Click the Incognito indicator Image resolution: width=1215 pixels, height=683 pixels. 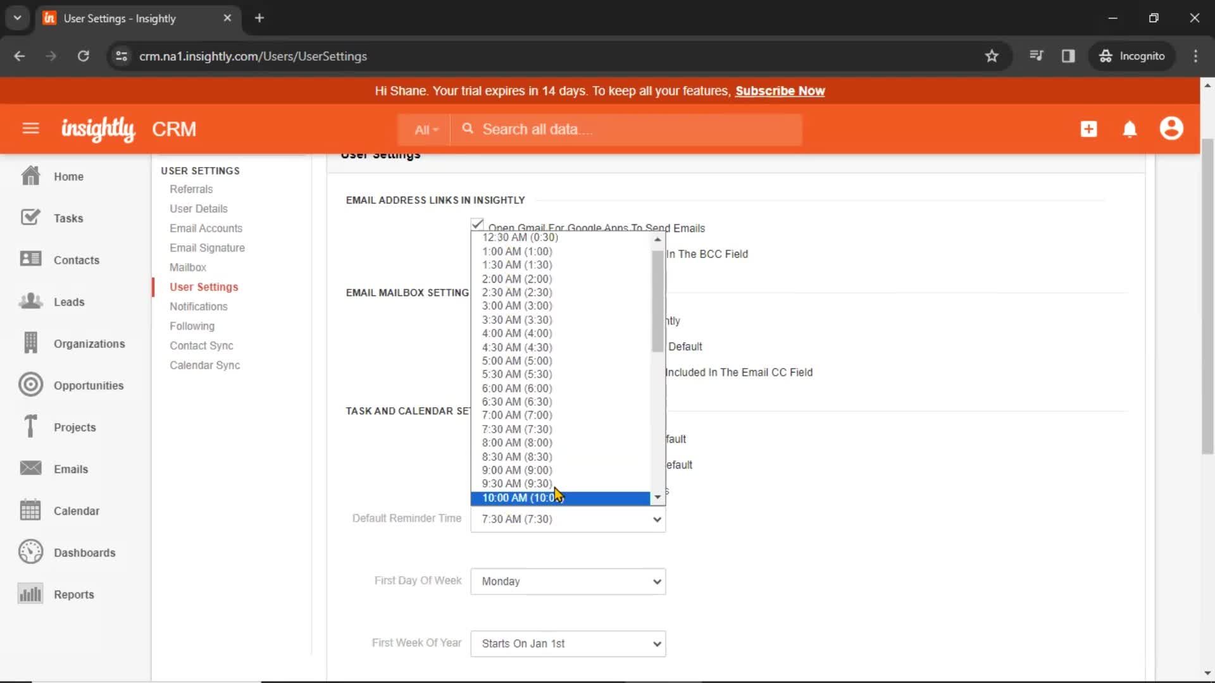1131,56
